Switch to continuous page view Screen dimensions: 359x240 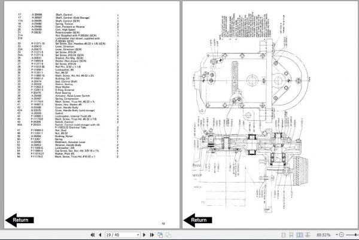coord(291,235)
